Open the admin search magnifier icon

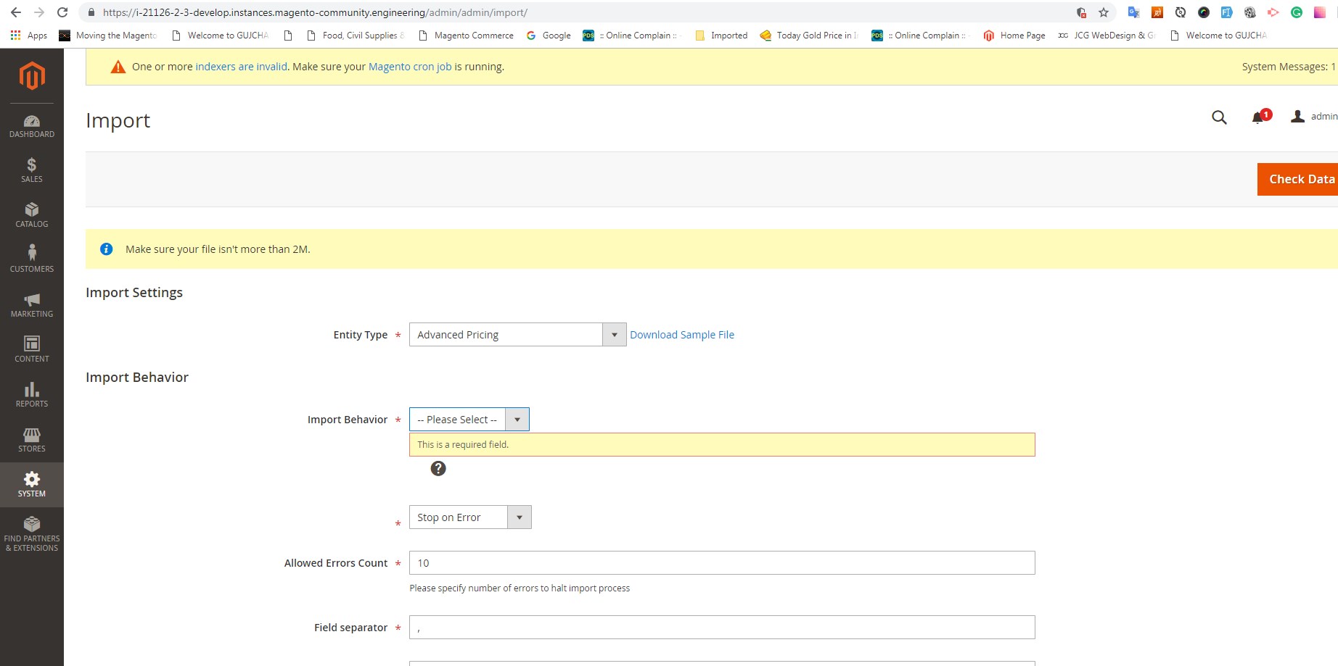[1219, 117]
